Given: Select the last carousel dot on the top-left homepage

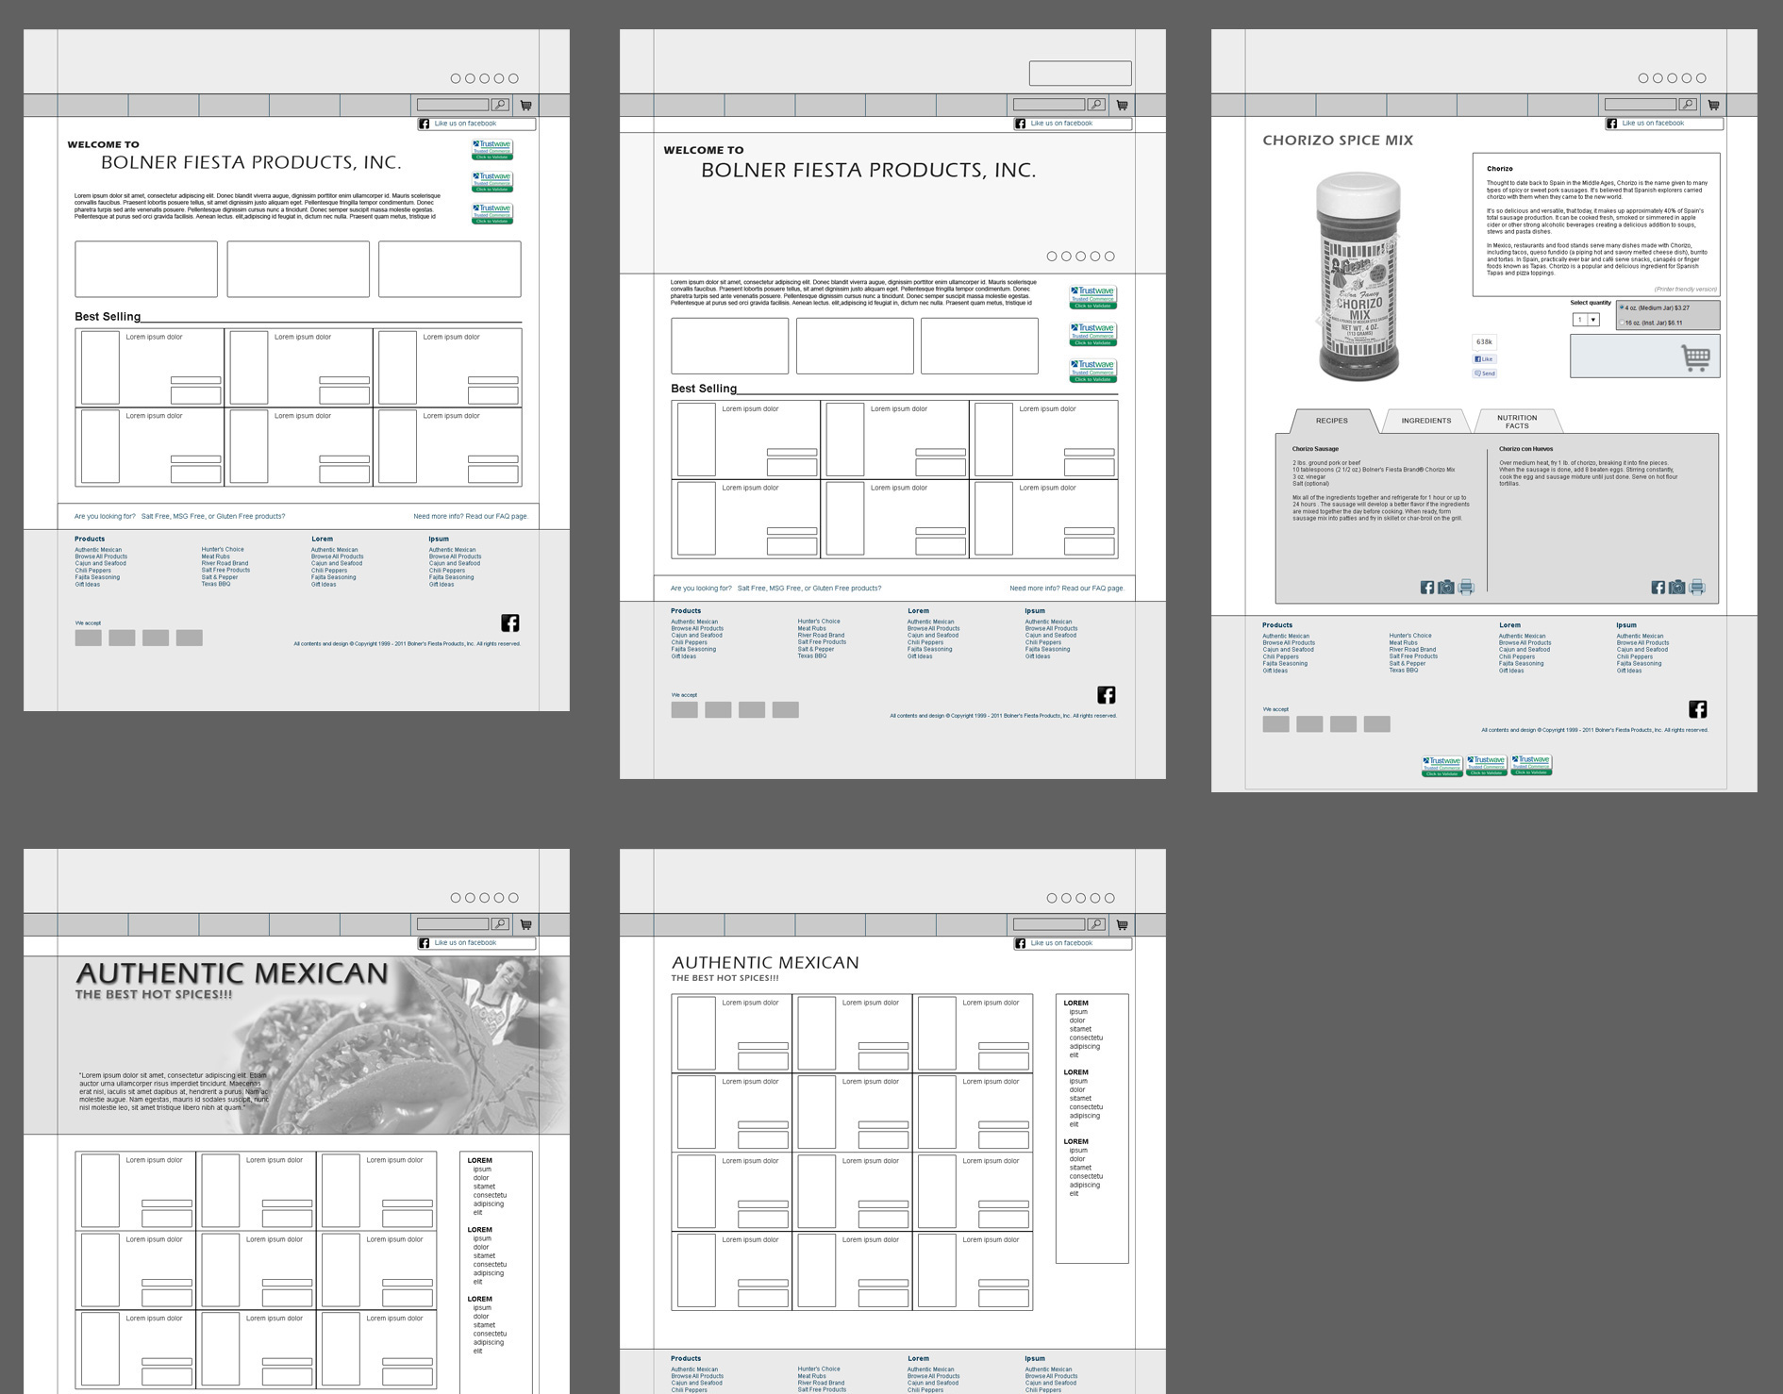Looking at the screenshot, I should [513, 78].
